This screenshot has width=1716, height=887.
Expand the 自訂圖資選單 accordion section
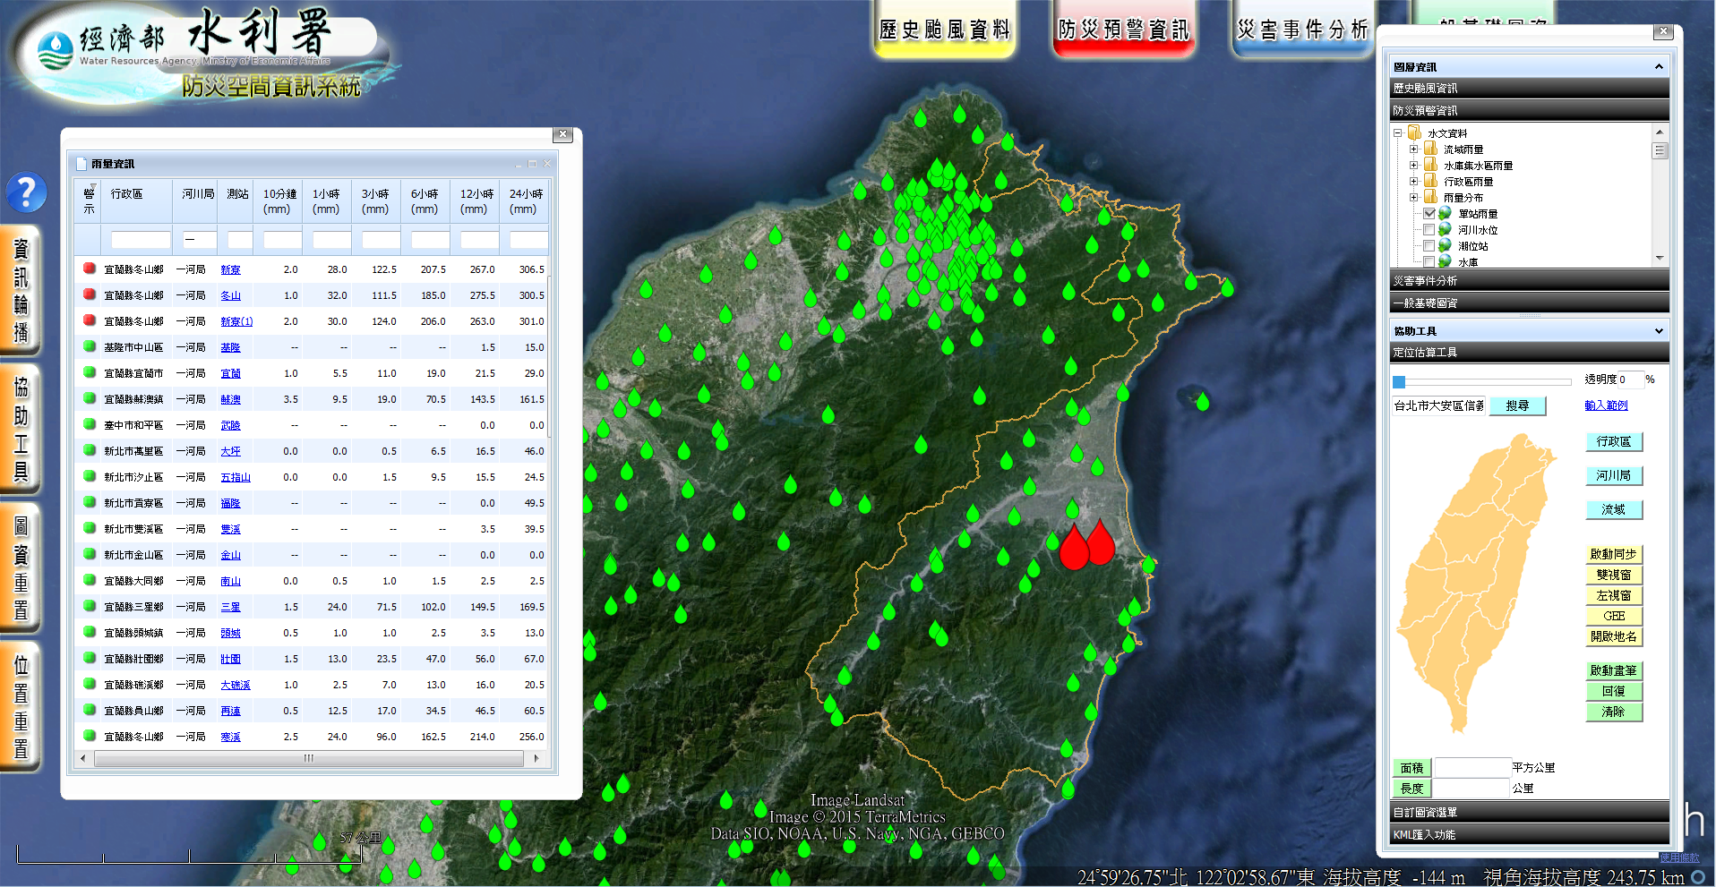1530,812
